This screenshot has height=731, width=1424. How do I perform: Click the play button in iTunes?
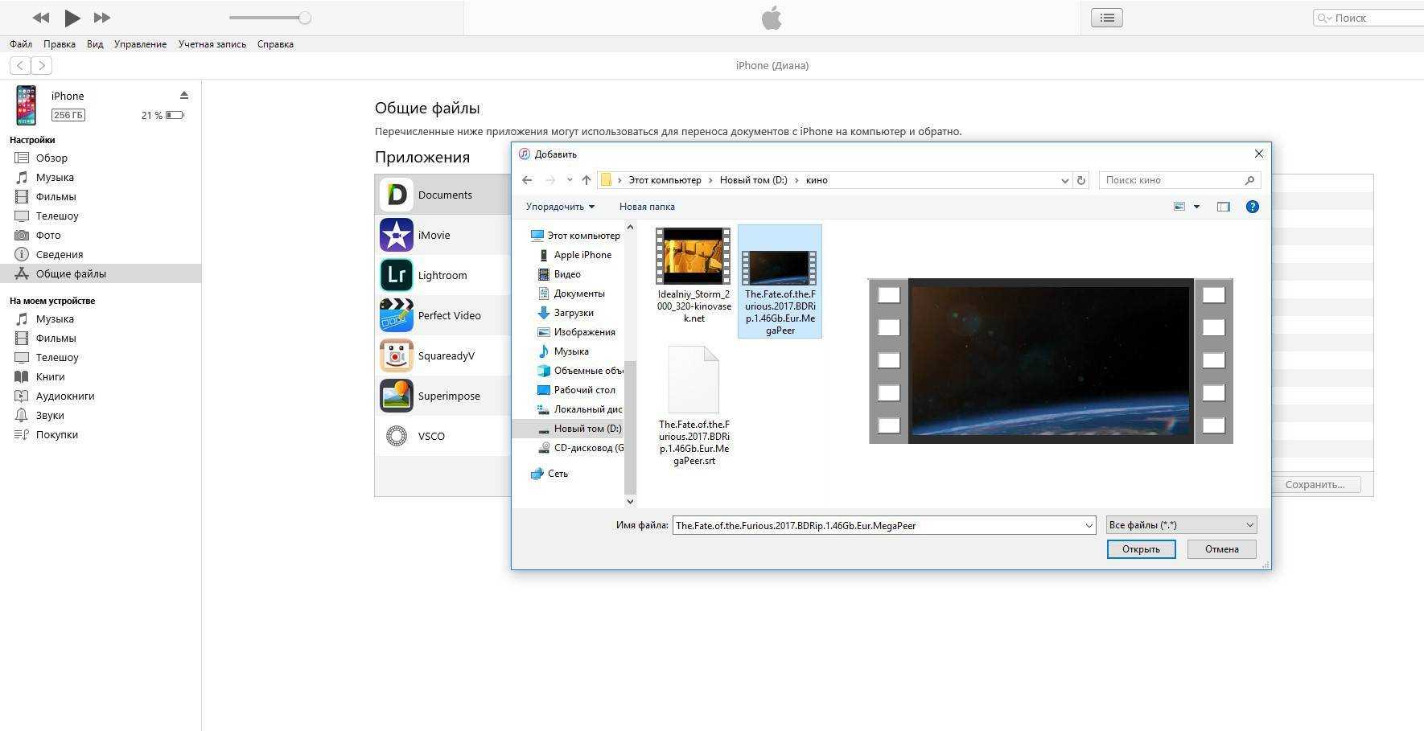[72, 18]
